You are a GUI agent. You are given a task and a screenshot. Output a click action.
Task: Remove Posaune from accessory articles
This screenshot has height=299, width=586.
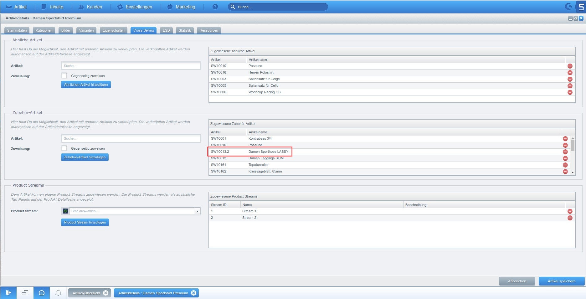(x=565, y=145)
